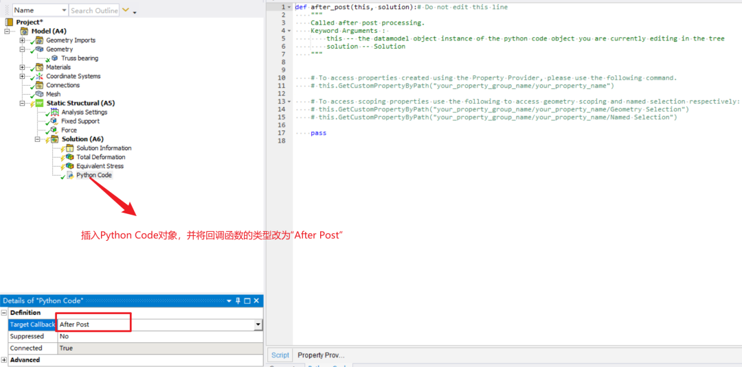742x367 pixels.
Task: Click the Python Code file icon
Action: 70,175
